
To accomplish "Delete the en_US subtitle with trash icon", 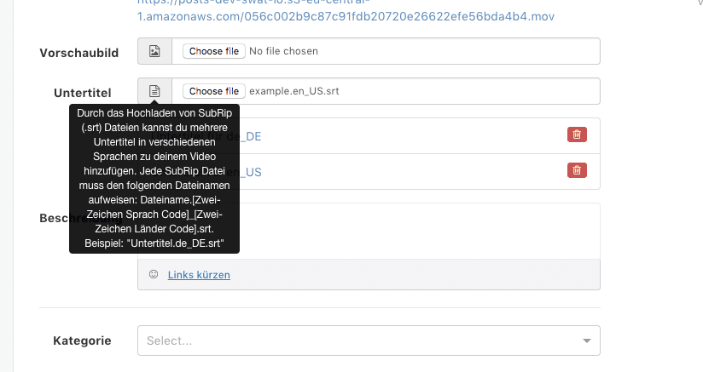I will [577, 170].
